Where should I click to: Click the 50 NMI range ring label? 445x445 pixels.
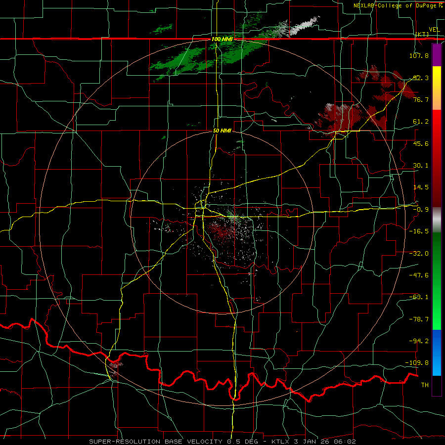click(x=222, y=131)
